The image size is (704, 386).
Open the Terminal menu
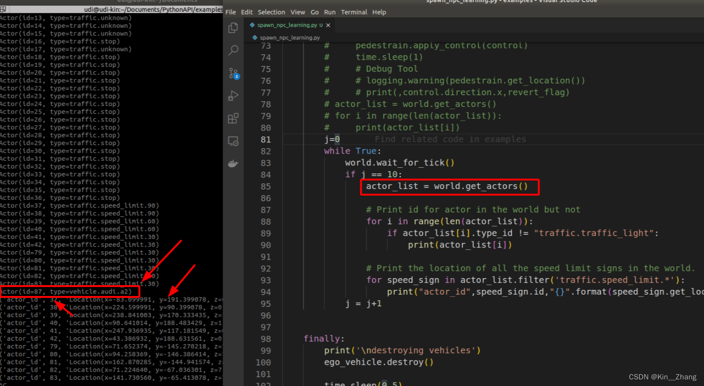[354, 12]
